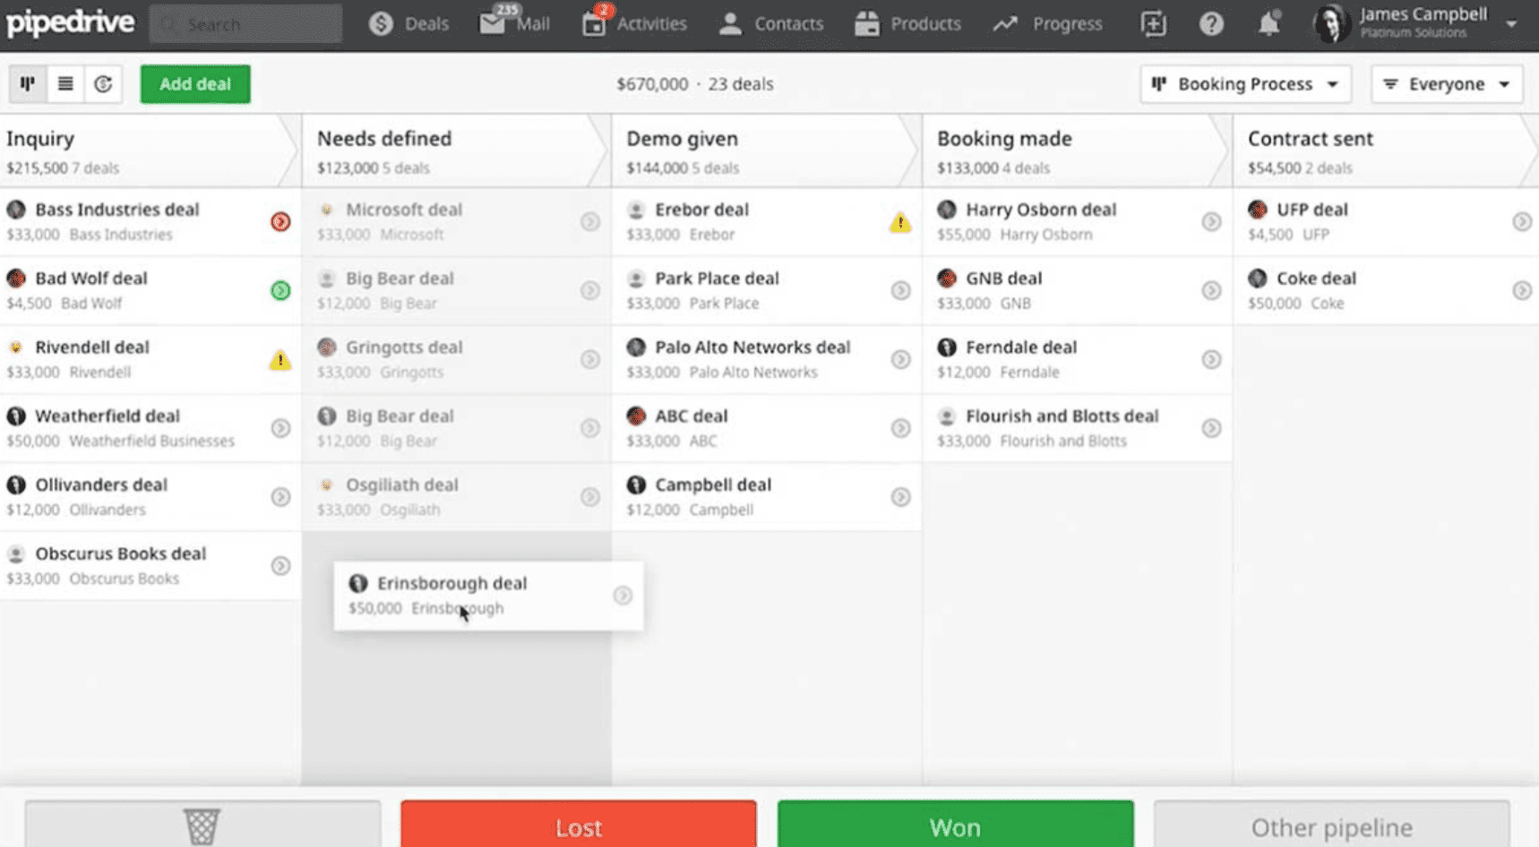1539x847 pixels.
Task: Click the Osgiliath deal title
Action: point(402,485)
